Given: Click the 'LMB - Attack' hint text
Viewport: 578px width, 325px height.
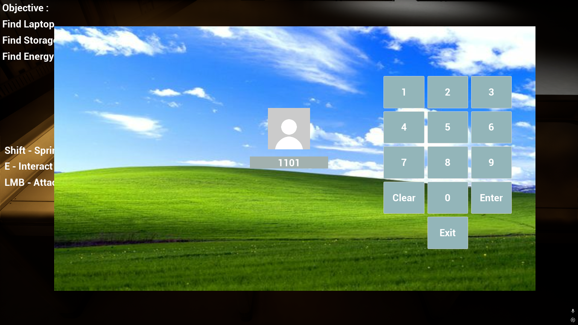Looking at the screenshot, I should click(x=29, y=182).
